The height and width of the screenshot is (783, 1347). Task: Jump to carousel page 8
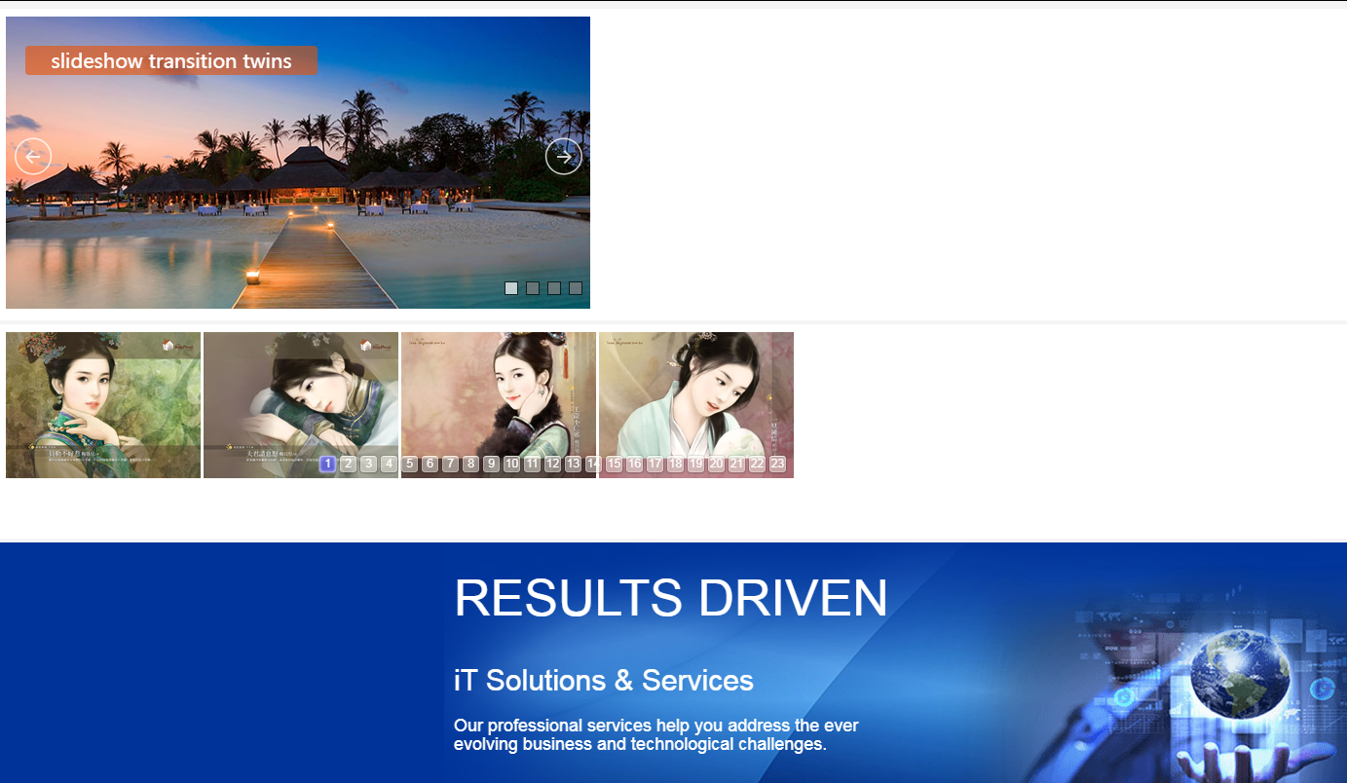pyautogui.click(x=471, y=464)
